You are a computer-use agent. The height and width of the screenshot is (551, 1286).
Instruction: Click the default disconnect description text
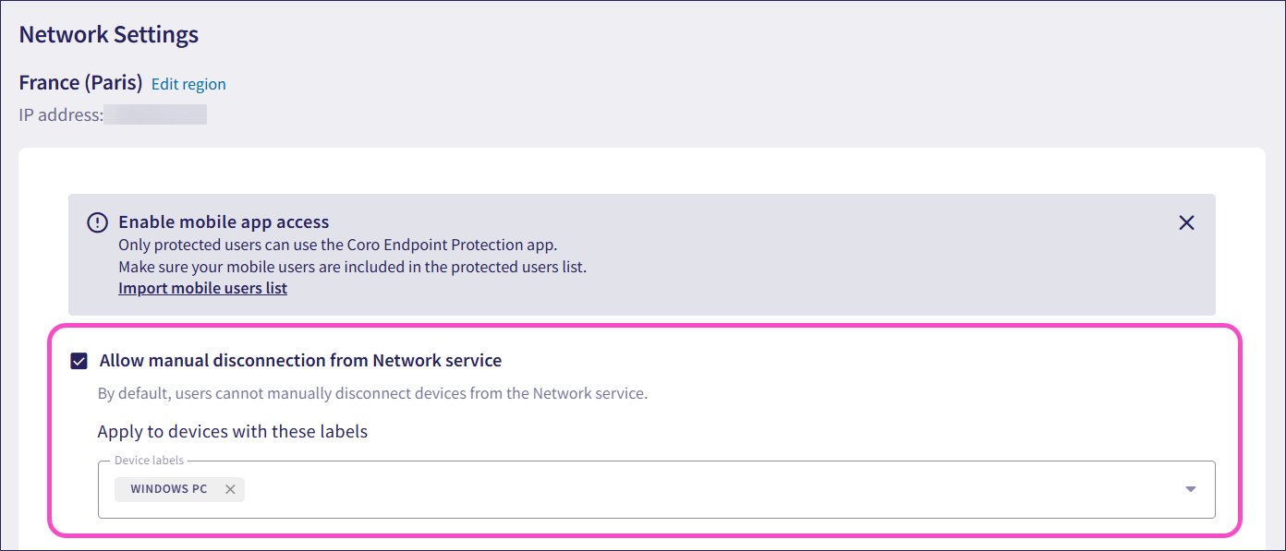tap(372, 393)
